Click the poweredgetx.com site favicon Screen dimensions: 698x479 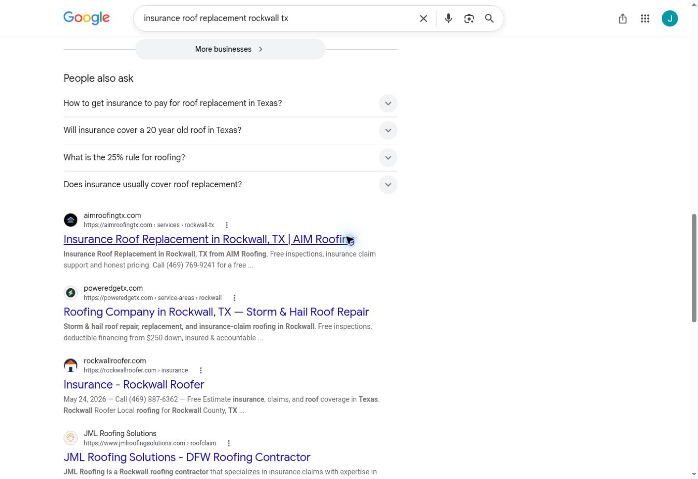(x=70, y=293)
